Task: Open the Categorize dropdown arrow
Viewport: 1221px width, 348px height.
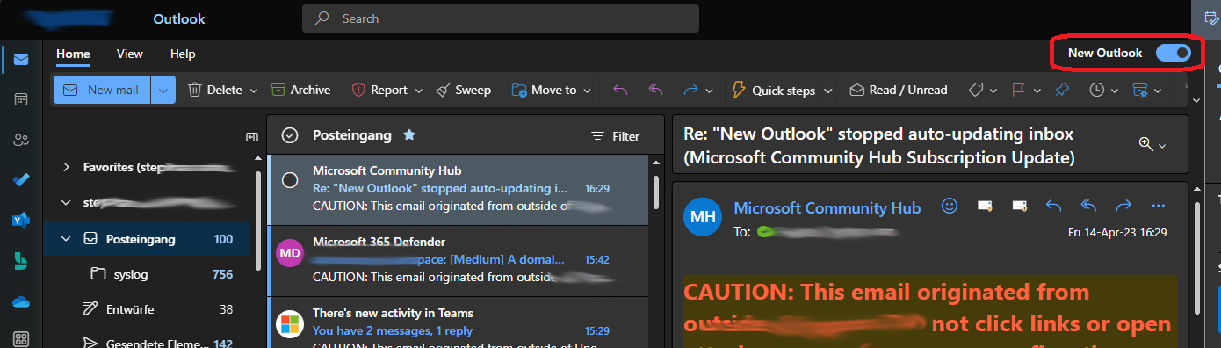Action: (993, 91)
